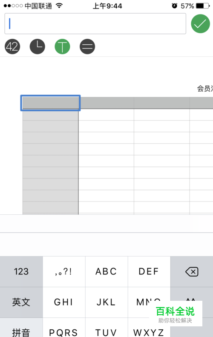Switch to date and time clock keyboard
213x337 pixels.
click(37, 46)
